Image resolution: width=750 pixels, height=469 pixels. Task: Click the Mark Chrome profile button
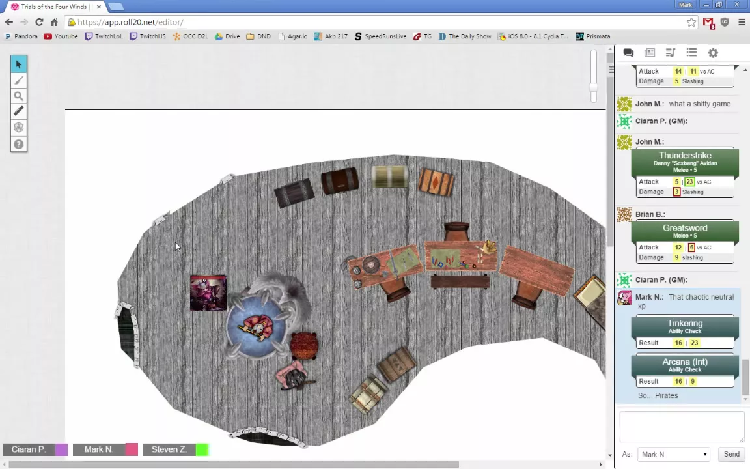[x=685, y=5]
